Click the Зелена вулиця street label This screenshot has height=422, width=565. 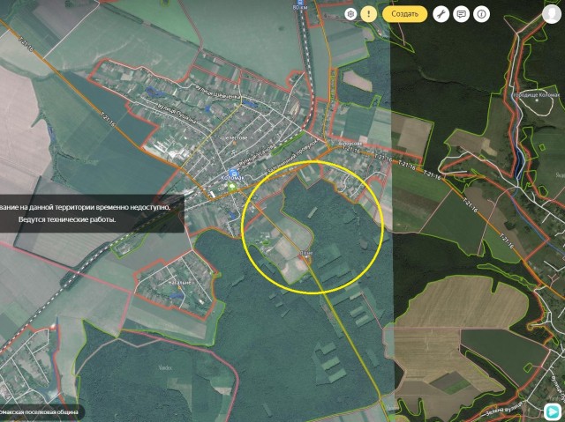tap(502, 408)
